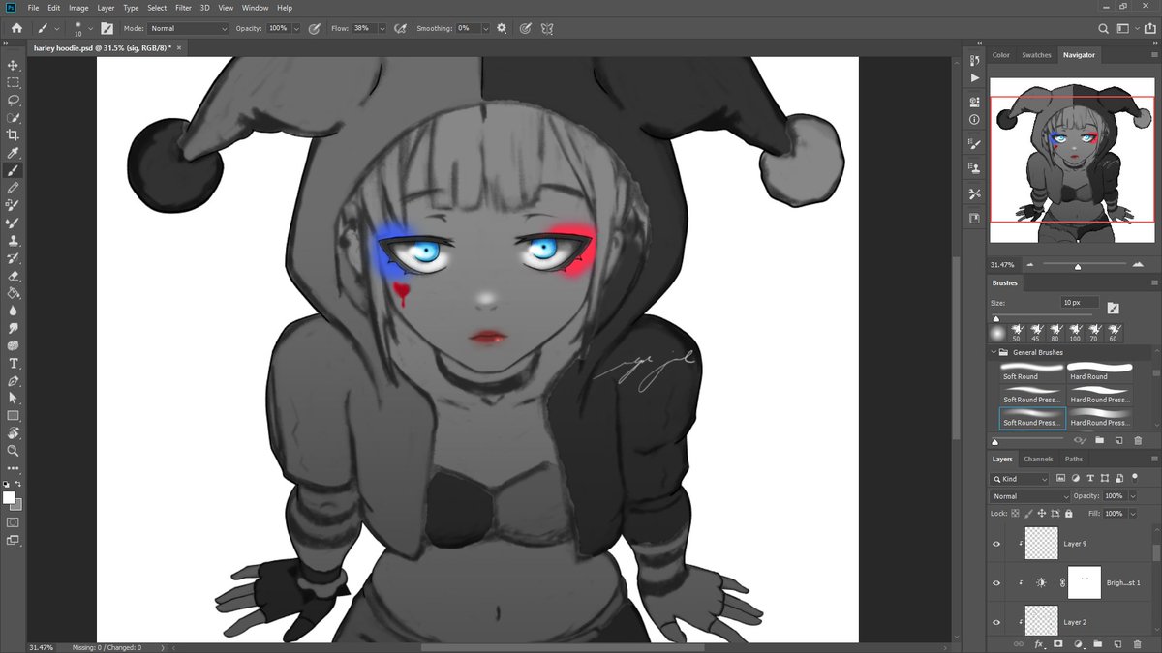
Task: Open the Kind layer filter dropdown
Action: (1020, 479)
